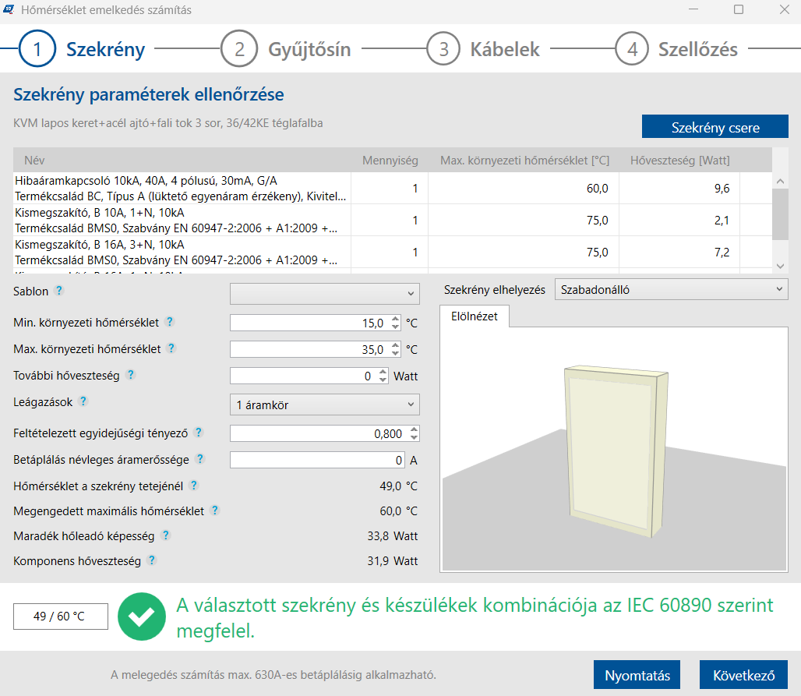Select the Elölnézet tab

click(474, 316)
